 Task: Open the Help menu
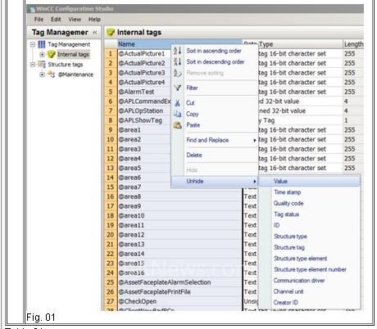point(94,20)
